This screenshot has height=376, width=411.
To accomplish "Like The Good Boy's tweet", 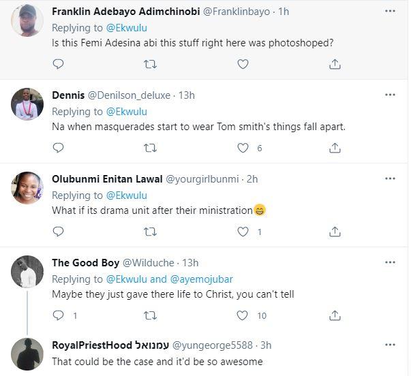I will tap(243, 315).
